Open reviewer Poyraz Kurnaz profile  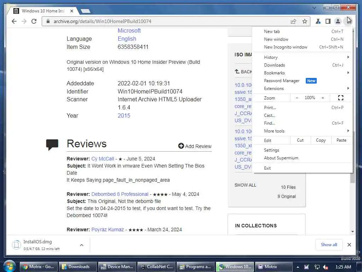[107, 229]
